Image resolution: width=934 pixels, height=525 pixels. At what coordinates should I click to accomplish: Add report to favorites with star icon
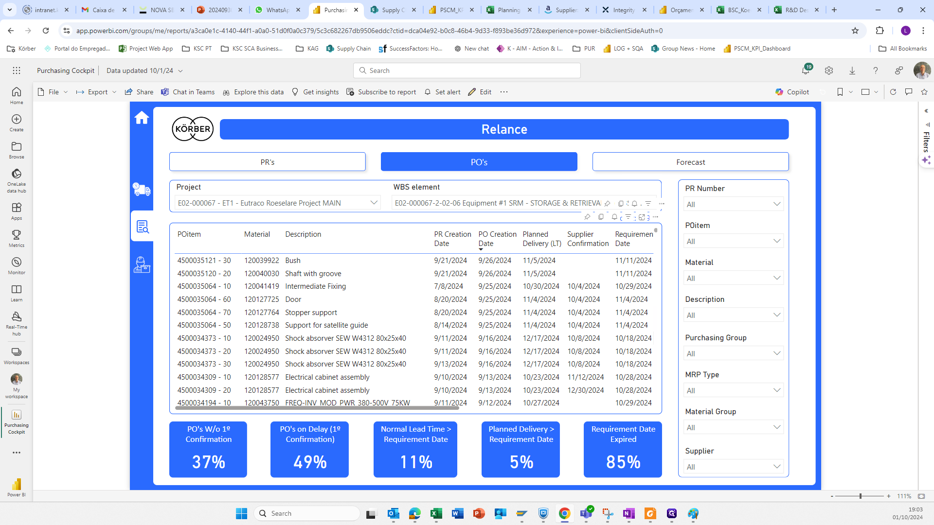point(924,92)
